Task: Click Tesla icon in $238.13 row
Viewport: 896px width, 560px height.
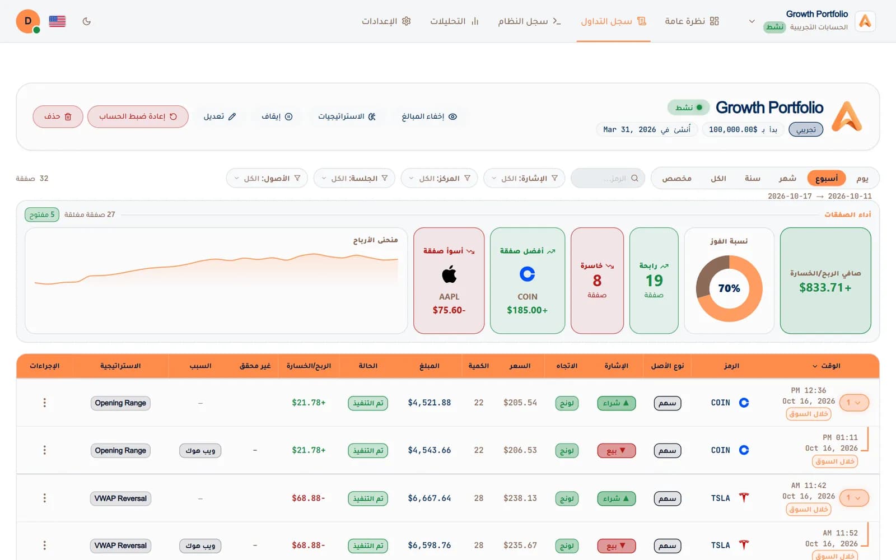Action: (x=744, y=498)
